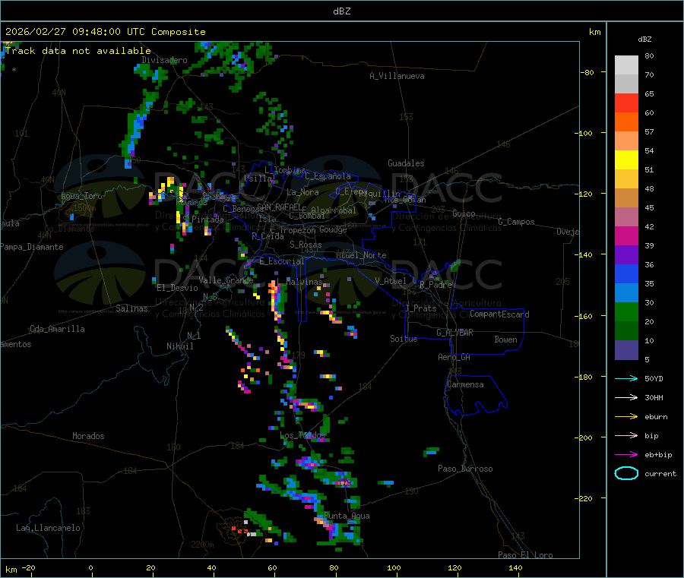
Task: Click the 'E_Escorial' map label
Action: coord(282,261)
